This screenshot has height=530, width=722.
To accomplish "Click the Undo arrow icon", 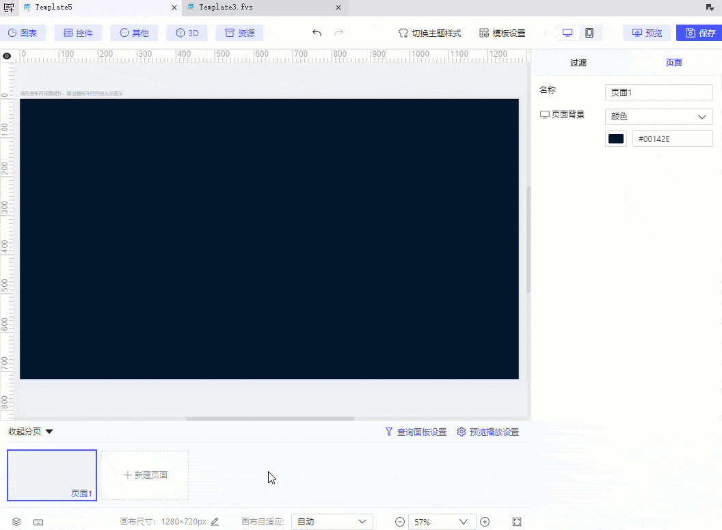I will [x=315, y=32].
